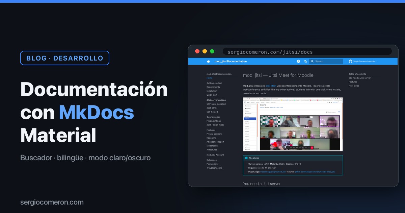Open JWT / token mode page
The image size is (405, 213).
point(215,125)
